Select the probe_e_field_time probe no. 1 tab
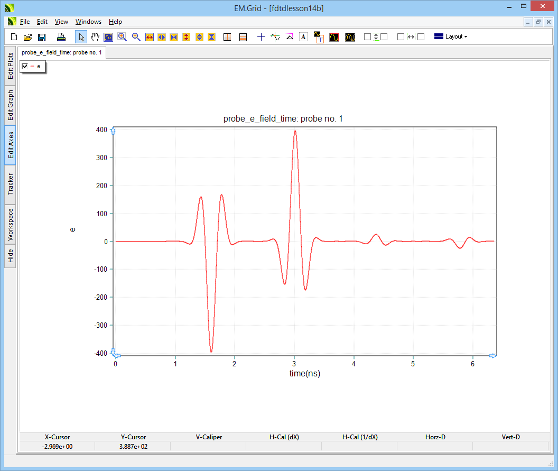The height and width of the screenshot is (471, 558). pos(62,53)
